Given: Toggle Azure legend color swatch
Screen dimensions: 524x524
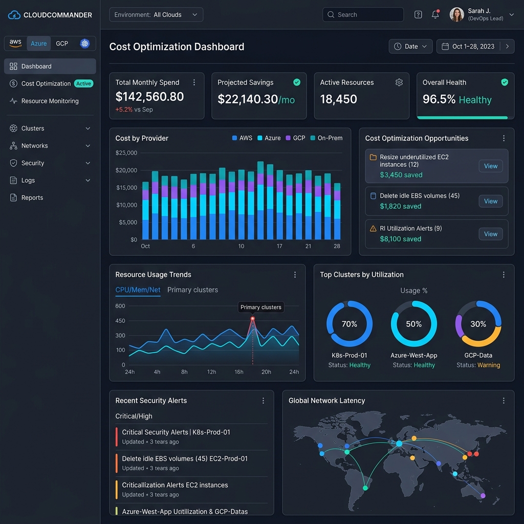Looking at the screenshot, I should tap(259, 138).
